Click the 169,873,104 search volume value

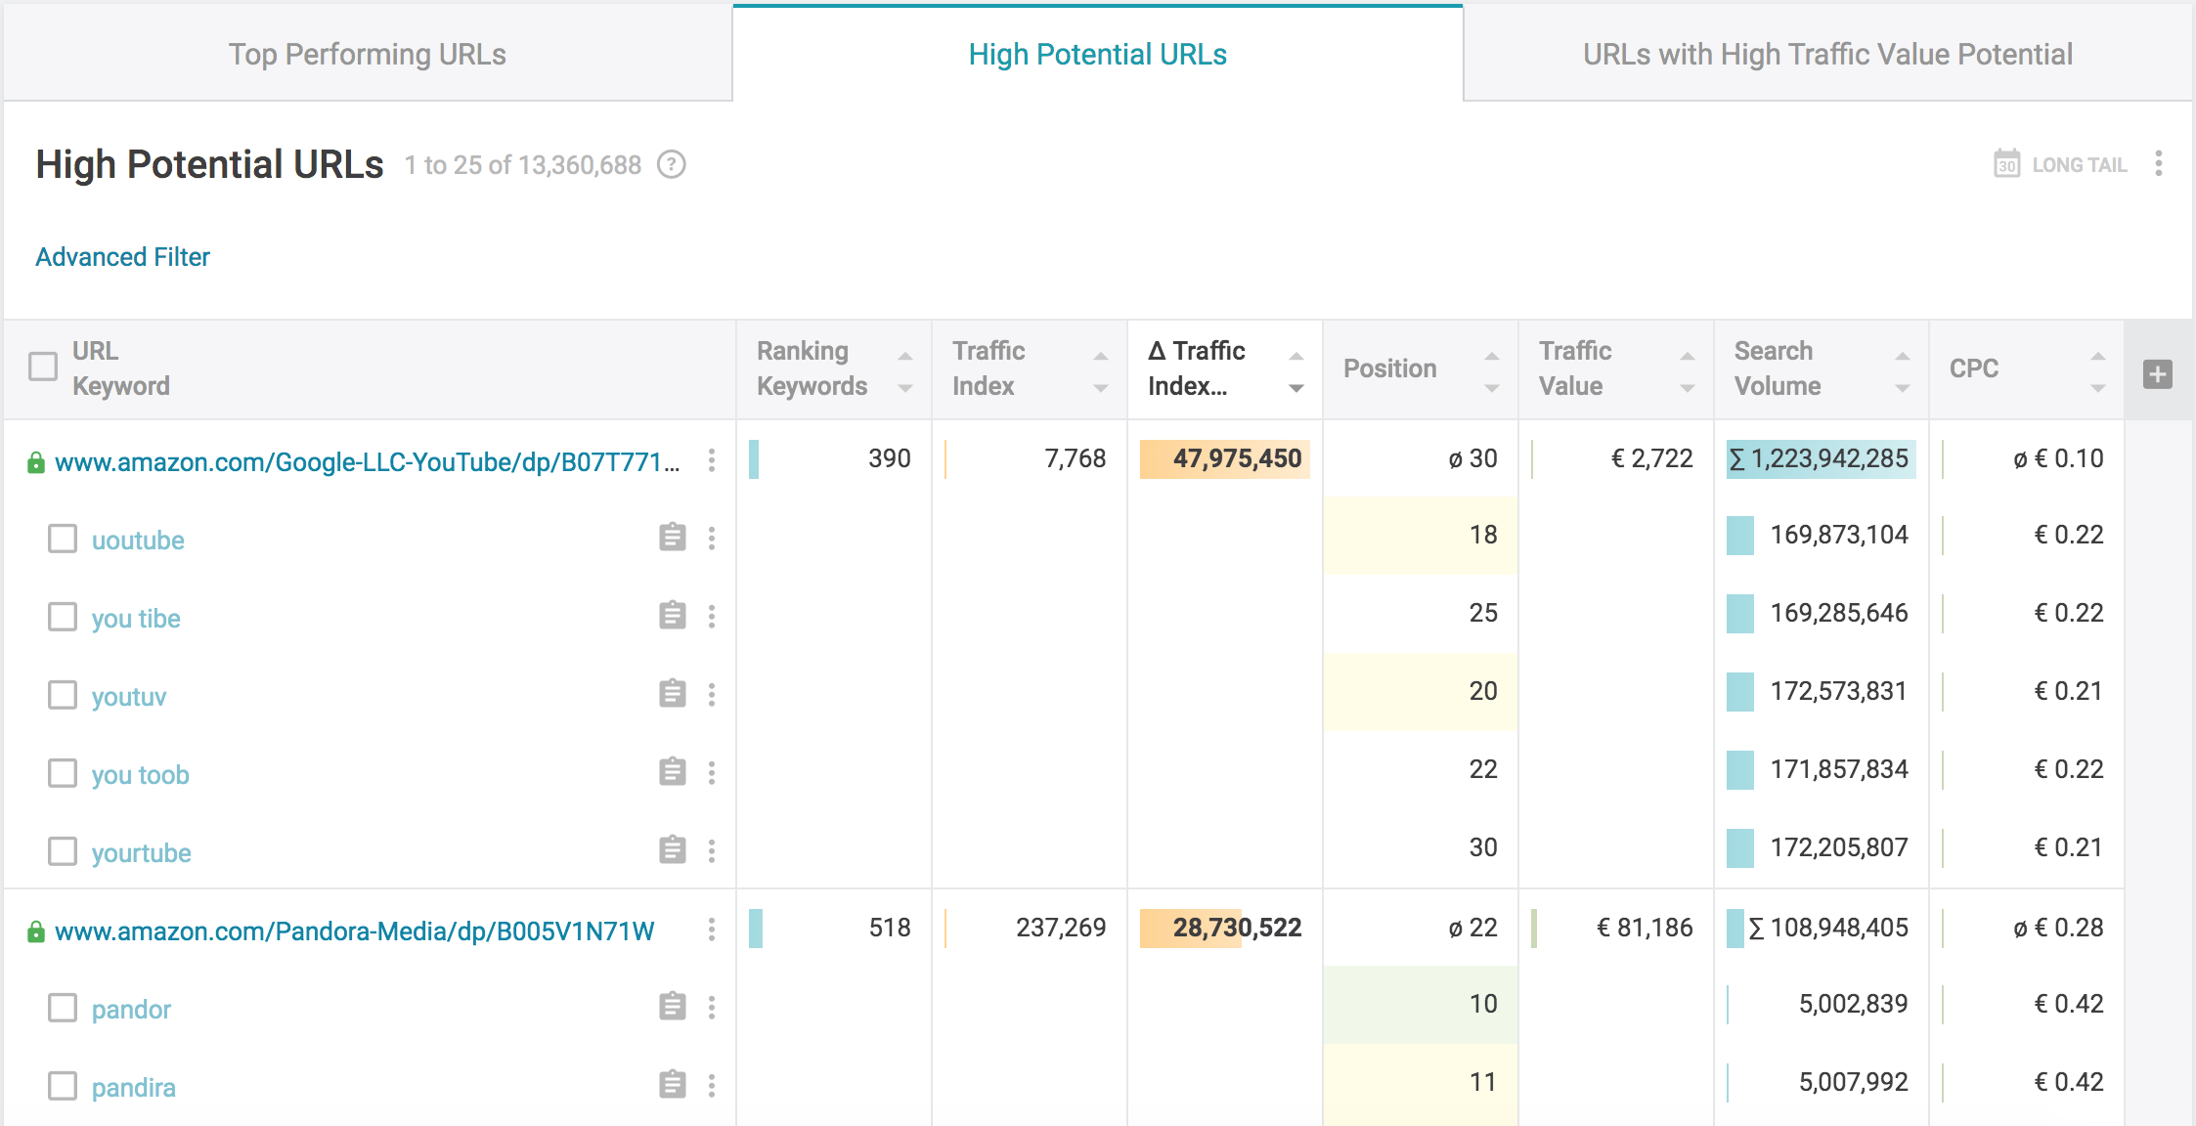tap(1839, 535)
